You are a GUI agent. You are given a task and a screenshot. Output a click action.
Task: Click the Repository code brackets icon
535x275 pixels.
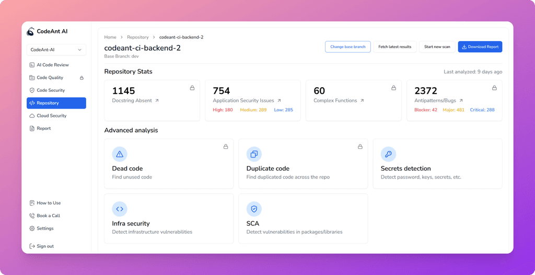tap(32, 103)
